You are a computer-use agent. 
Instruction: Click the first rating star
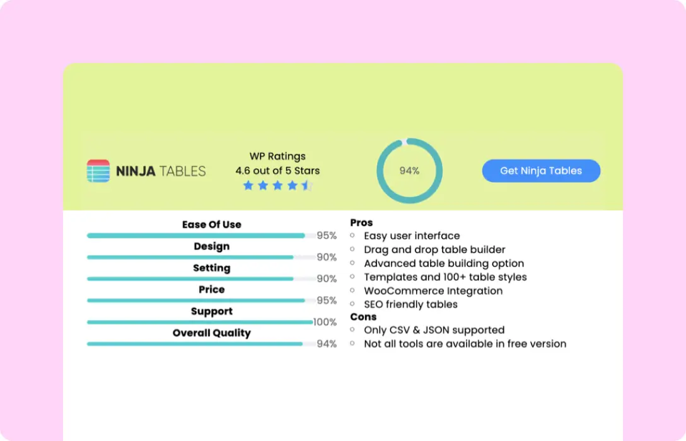tap(248, 185)
